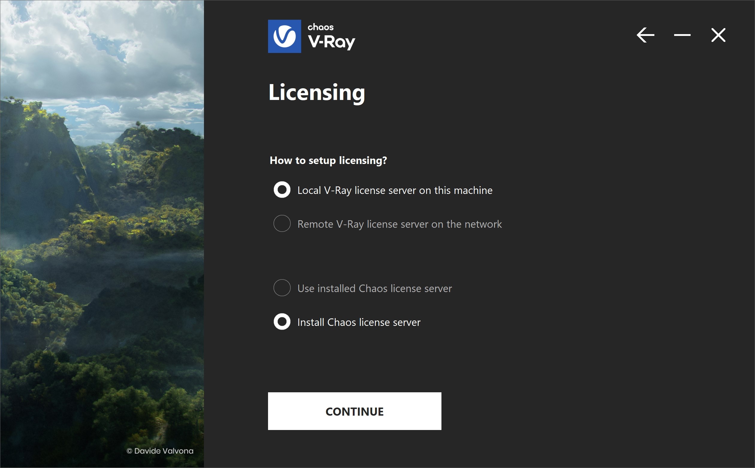Screen dimensions: 755x468
Task: Continue to the next installer step
Action: (x=354, y=411)
